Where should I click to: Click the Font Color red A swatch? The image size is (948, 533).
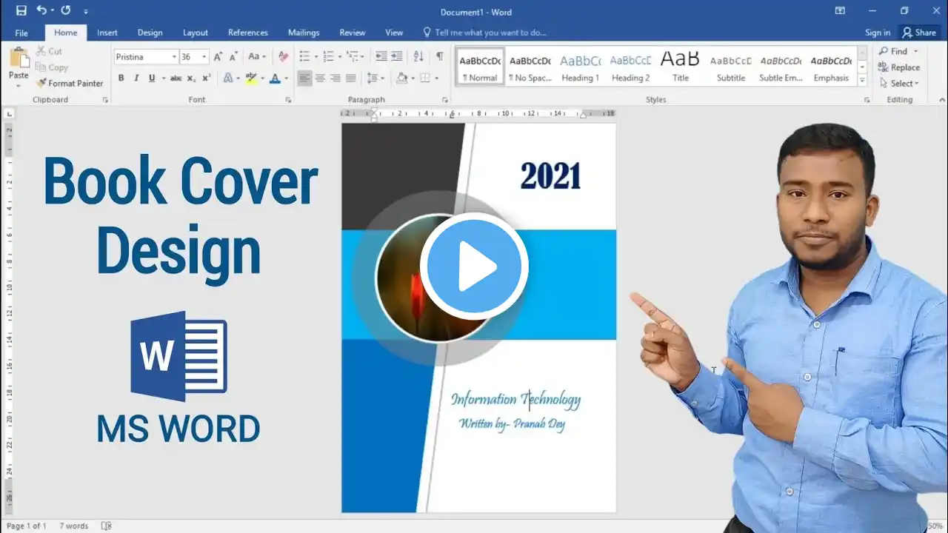tap(275, 78)
